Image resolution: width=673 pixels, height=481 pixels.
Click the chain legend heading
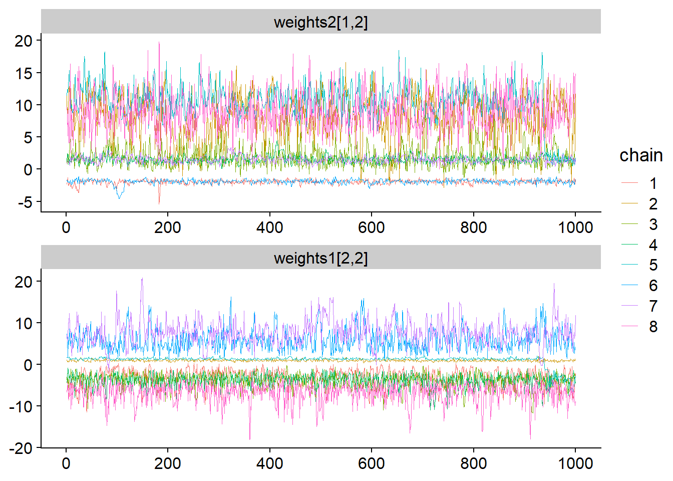pyautogui.click(x=641, y=155)
